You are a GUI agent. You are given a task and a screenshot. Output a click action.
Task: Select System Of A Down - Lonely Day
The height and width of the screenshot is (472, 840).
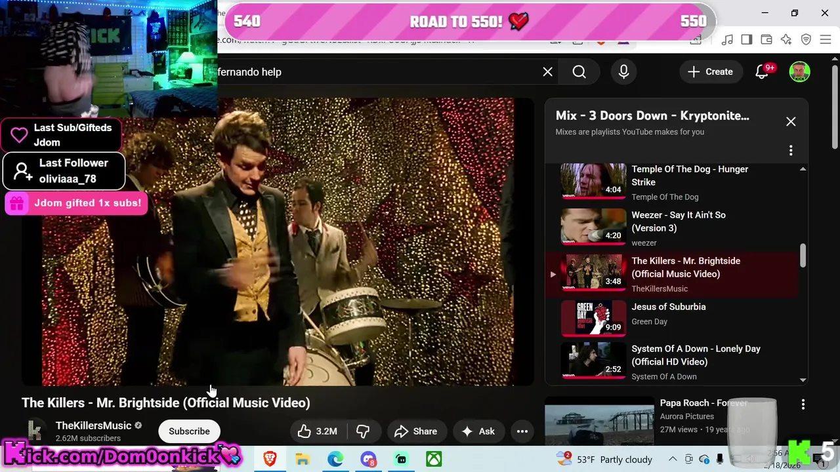coord(672,362)
